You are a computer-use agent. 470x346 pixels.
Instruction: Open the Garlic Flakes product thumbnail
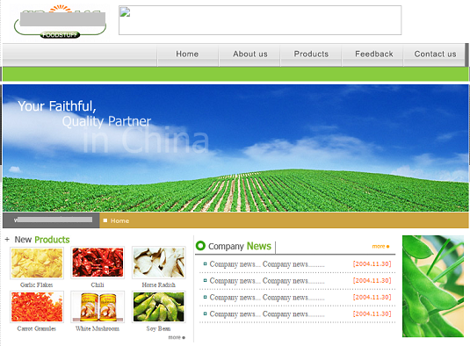click(x=37, y=263)
